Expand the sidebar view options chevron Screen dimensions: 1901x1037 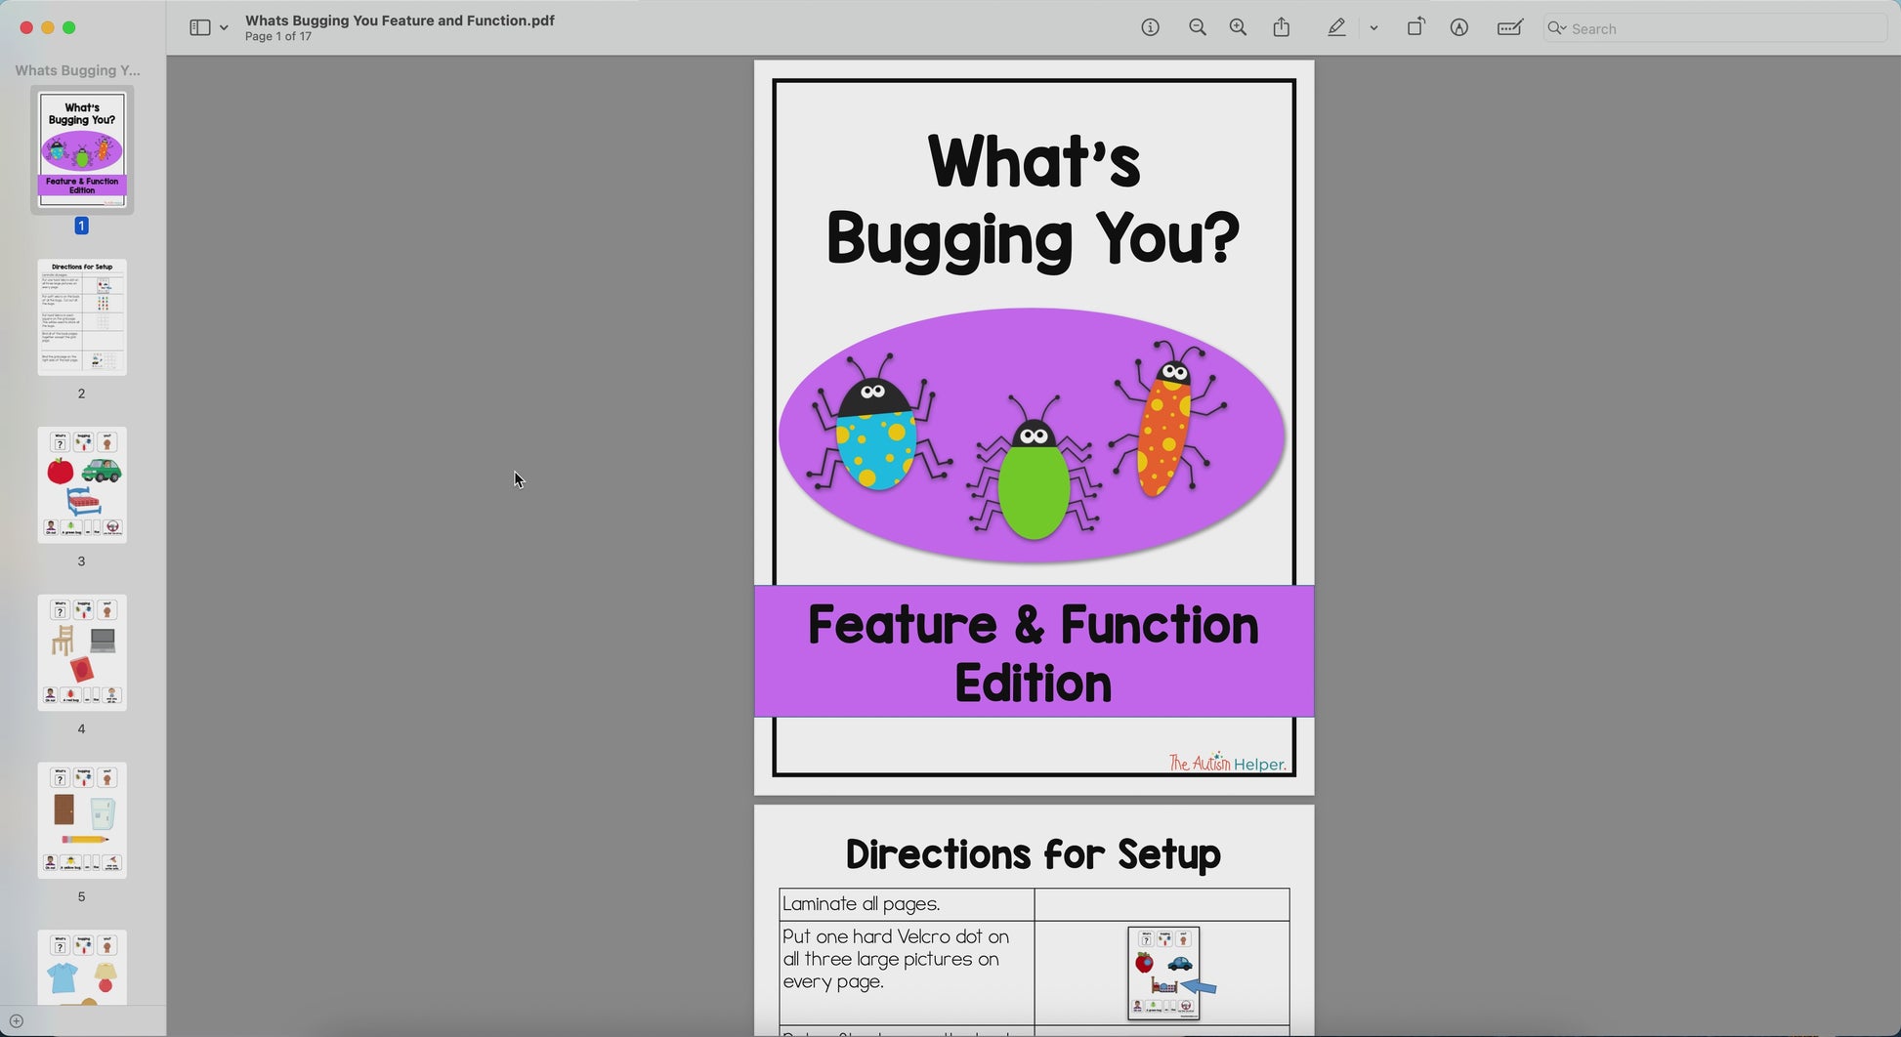pos(225,28)
